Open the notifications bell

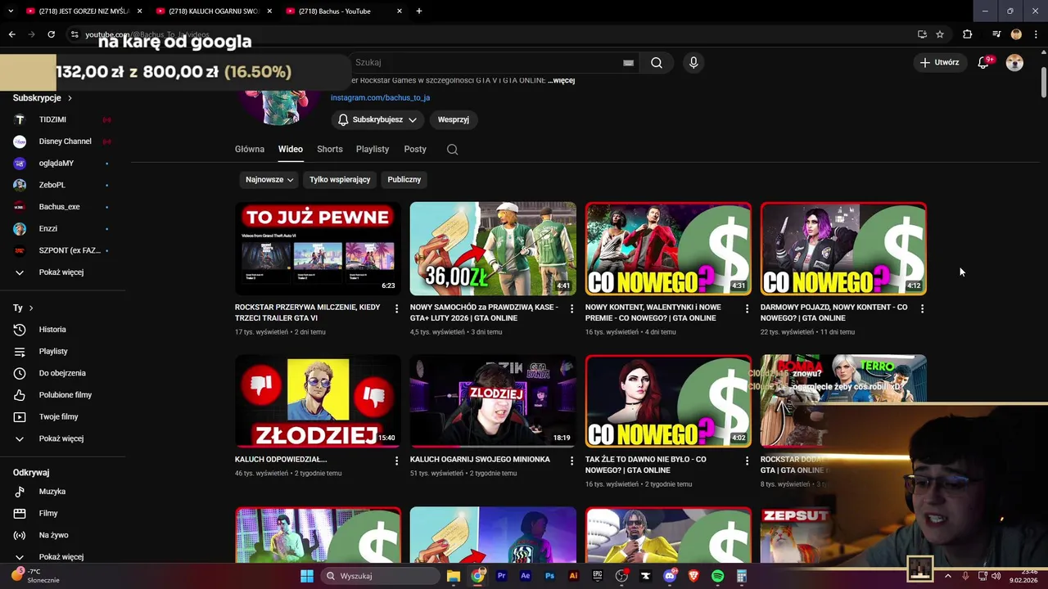[984, 62]
